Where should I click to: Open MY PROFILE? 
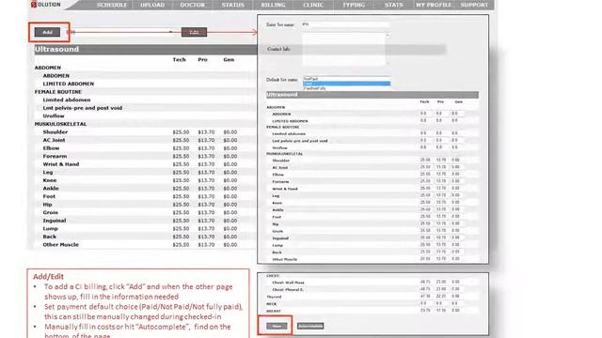tap(434, 5)
